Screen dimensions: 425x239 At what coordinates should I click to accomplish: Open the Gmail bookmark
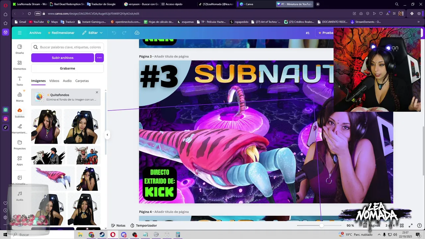pos(20,22)
